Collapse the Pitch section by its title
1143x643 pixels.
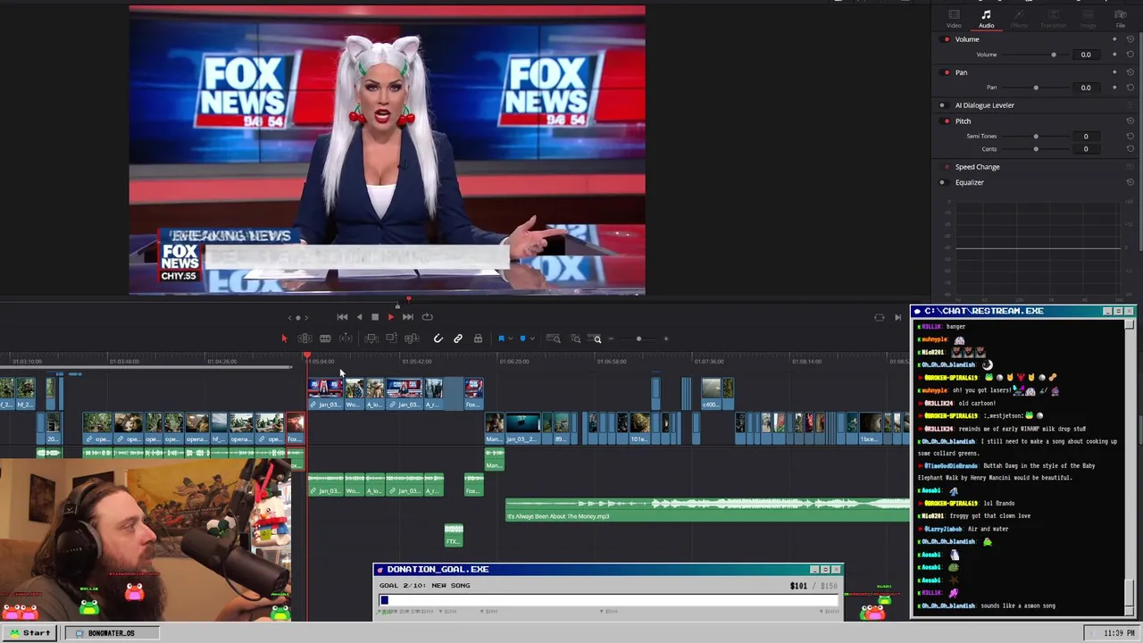pyautogui.click(x=963, y=121)
